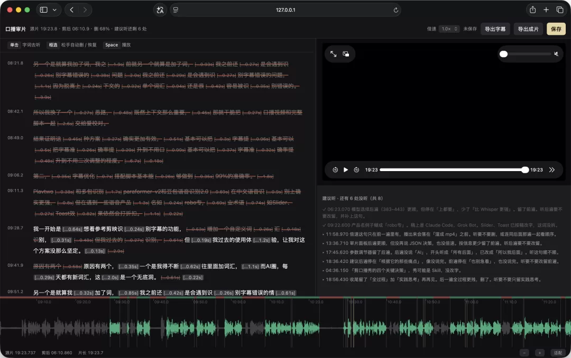Click the 建议听 panel header
Viewport: 571px width, 358px height.
[x=353, y=199]
